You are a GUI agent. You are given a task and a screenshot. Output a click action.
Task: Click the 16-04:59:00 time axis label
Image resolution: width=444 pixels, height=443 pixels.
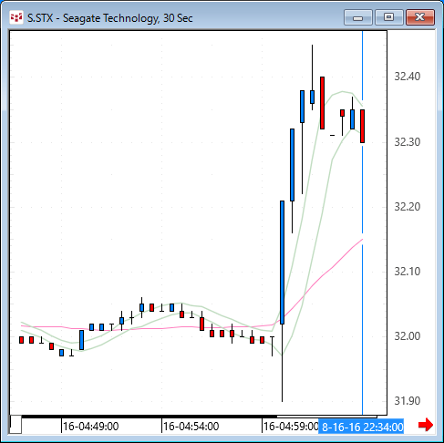290,427
